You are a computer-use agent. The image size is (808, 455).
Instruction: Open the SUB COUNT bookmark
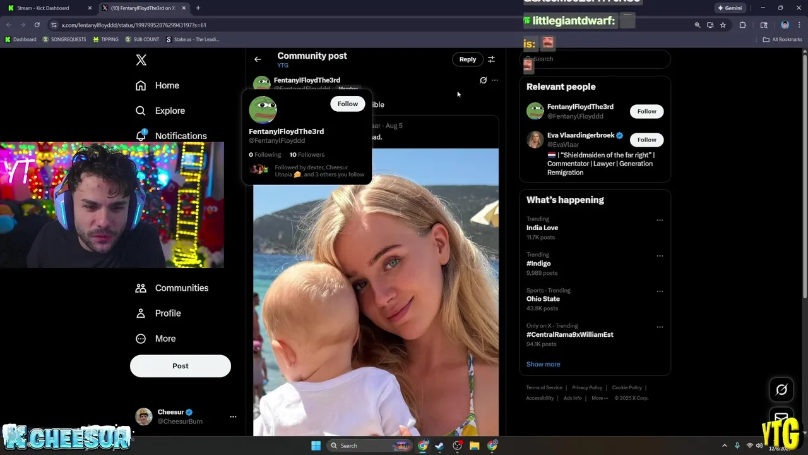click(x=142, y=39)
